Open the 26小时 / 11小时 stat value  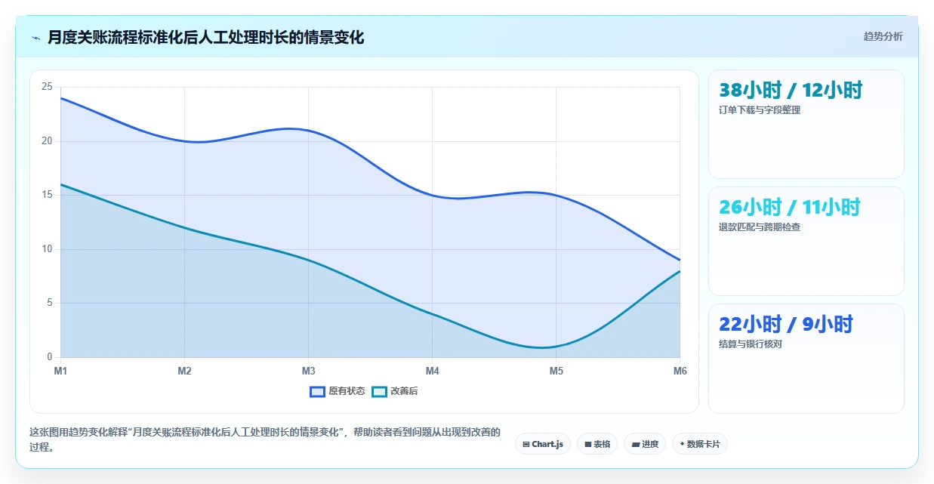[x=790, y=207]
